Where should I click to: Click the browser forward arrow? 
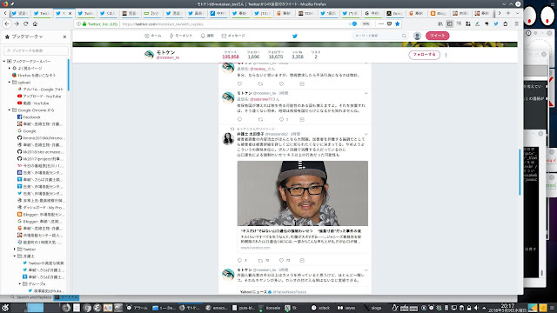pos(17,23)
